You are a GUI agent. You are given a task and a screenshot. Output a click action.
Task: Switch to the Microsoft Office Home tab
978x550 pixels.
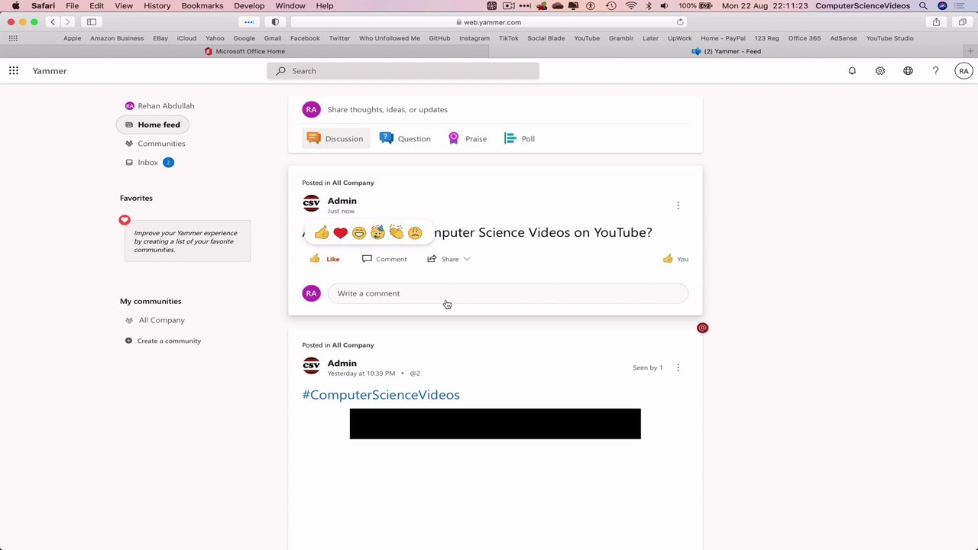click(244, 51)
